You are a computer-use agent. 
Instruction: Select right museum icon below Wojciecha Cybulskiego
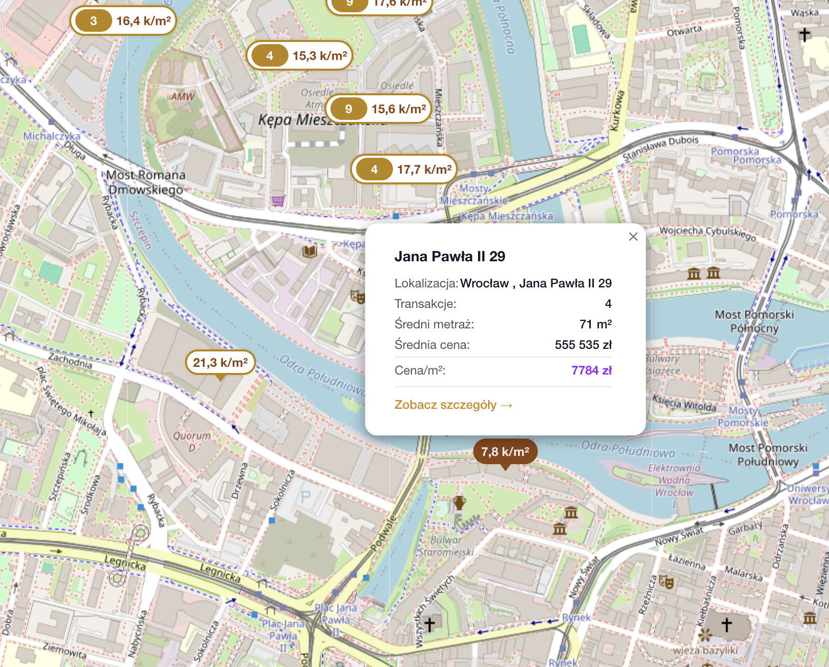point(713,273)
